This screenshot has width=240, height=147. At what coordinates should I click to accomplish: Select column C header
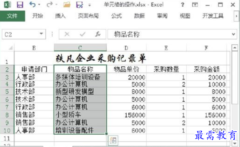click(80, 48)
